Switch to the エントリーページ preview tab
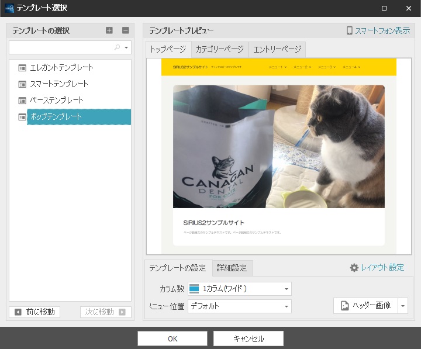Image resolution: width=421 pixels, height=349 pixels. [277, 49]
